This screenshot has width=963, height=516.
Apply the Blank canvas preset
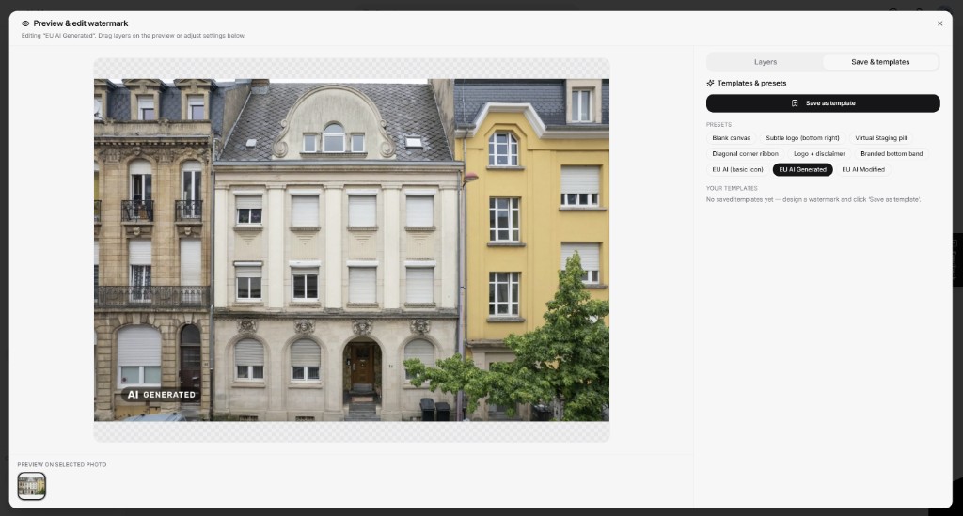click(x=731, y=138)
